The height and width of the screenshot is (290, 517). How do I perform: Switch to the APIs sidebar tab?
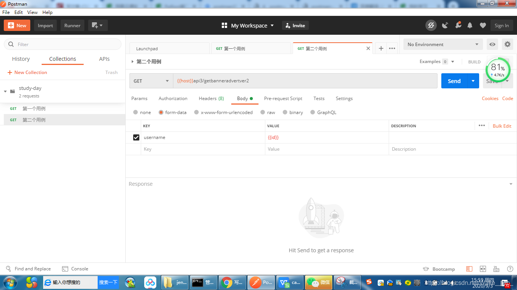click(x=104, y=59)
